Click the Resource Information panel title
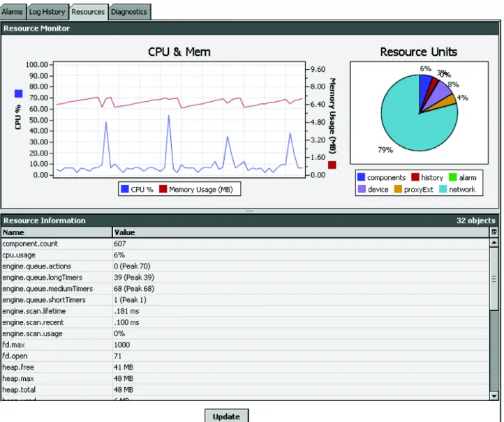This screenshot has width=504, height=422. tap(45, 220)
